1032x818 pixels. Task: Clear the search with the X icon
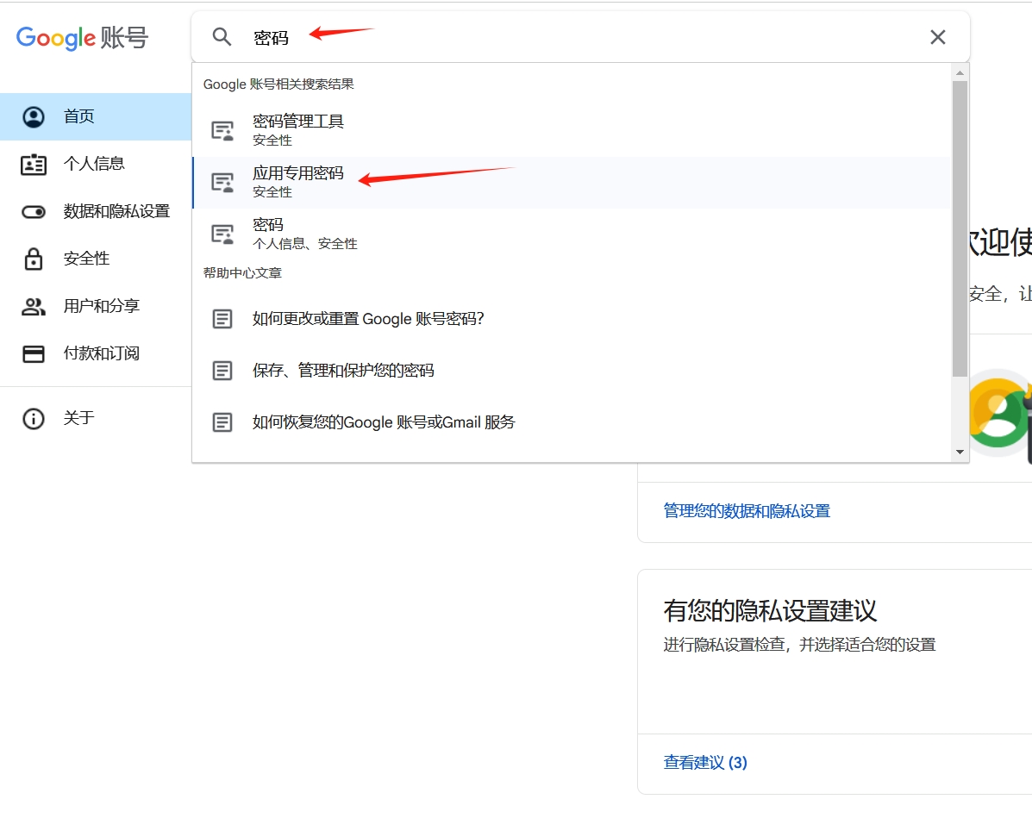[938, 37]
